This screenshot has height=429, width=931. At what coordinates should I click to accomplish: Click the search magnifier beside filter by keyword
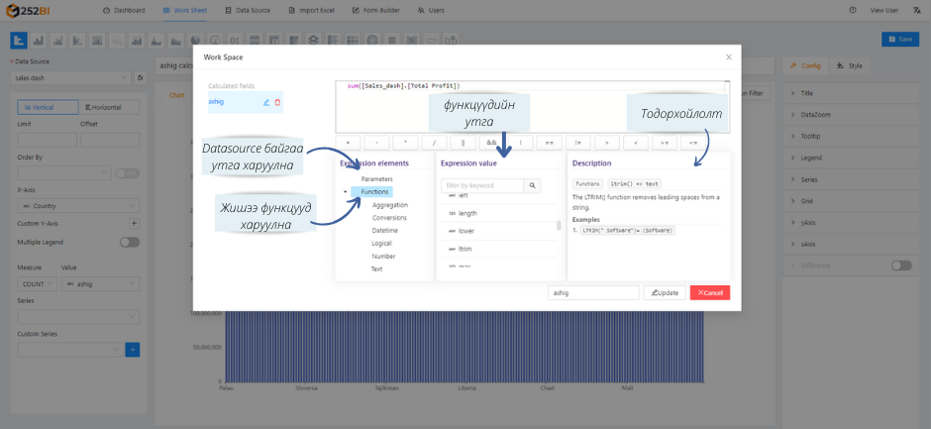532,185
